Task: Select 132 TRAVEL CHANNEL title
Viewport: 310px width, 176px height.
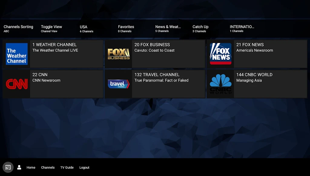Action: pyautogui.click(x=157, y=75)
